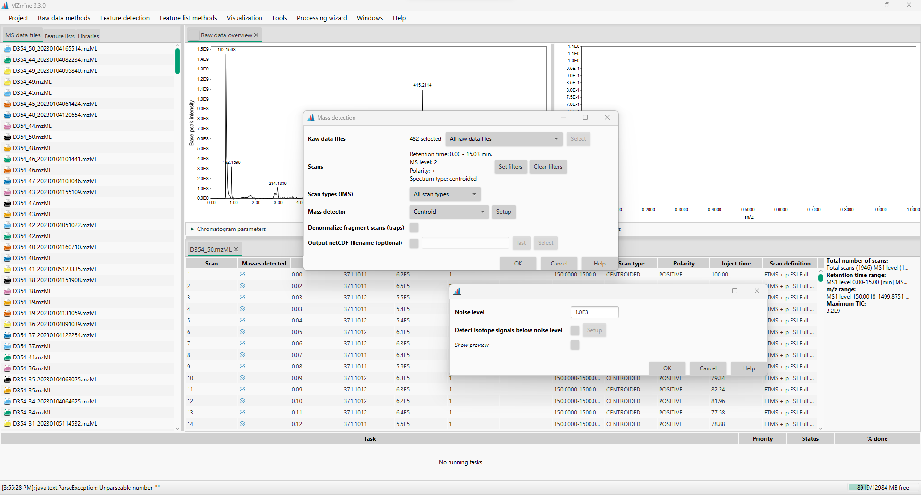Click the file icon beside D354_31_20230105114532.mzML
Viewport: 921px width, 495px height.
tap(7, 423)
